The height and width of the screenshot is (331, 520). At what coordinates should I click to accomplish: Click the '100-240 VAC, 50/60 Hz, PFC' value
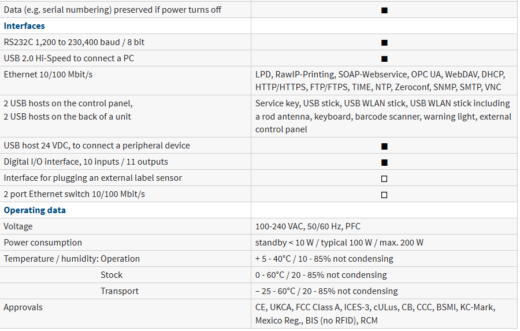click(x=308, y=226)
